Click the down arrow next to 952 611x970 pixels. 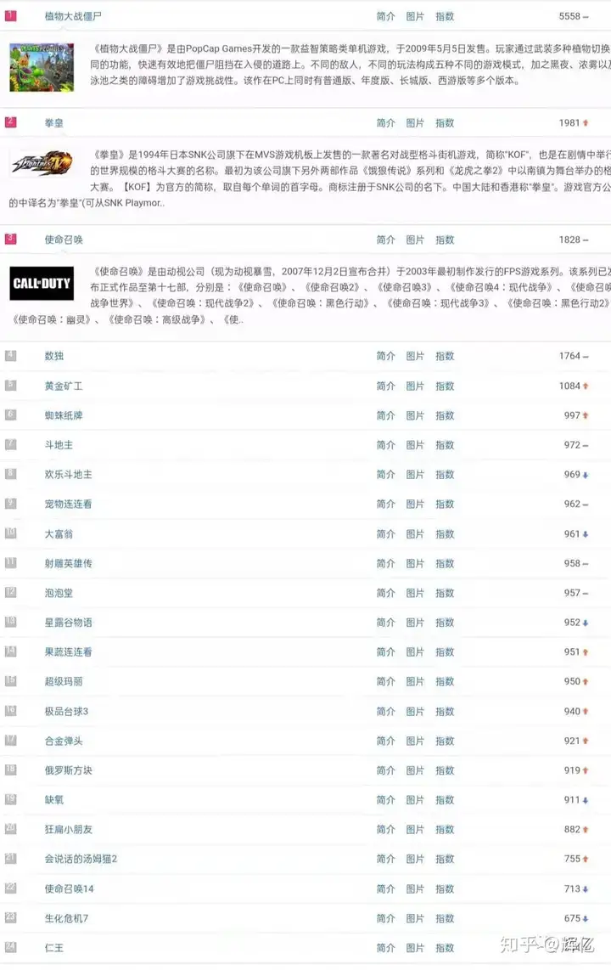tap(586, 623)
